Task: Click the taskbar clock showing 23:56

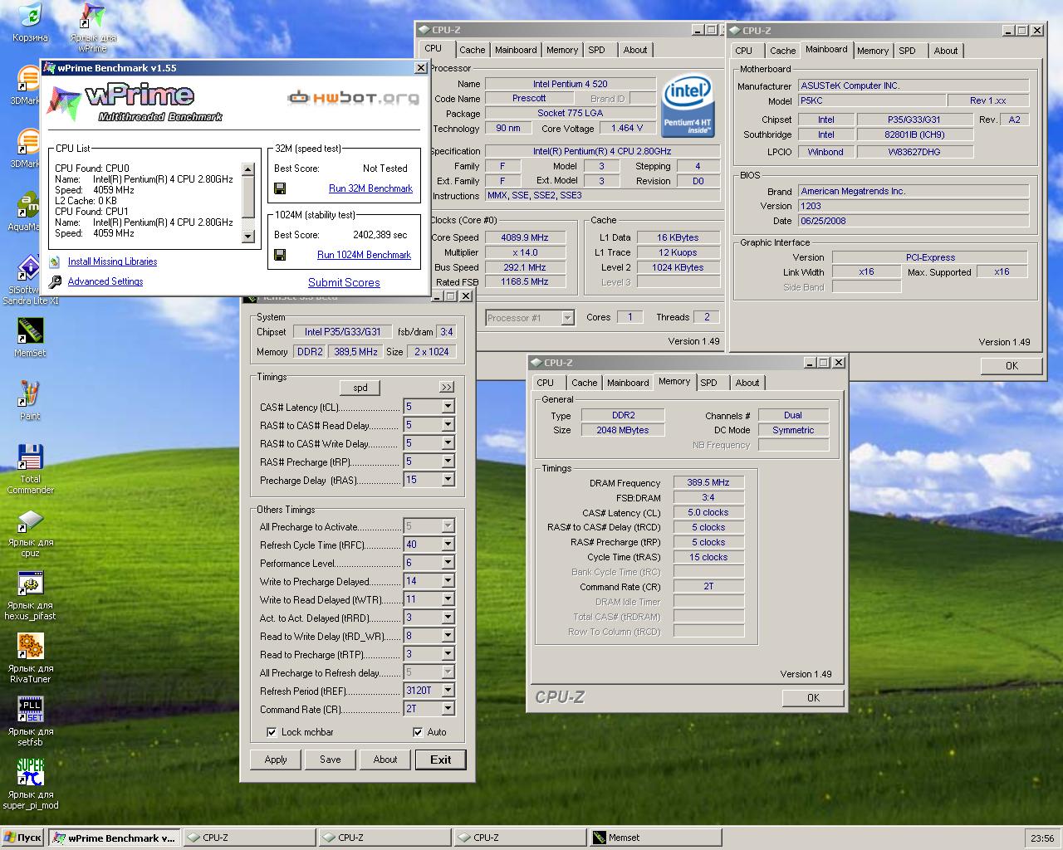Action: pyautogui.click(x=1042, y=838)
